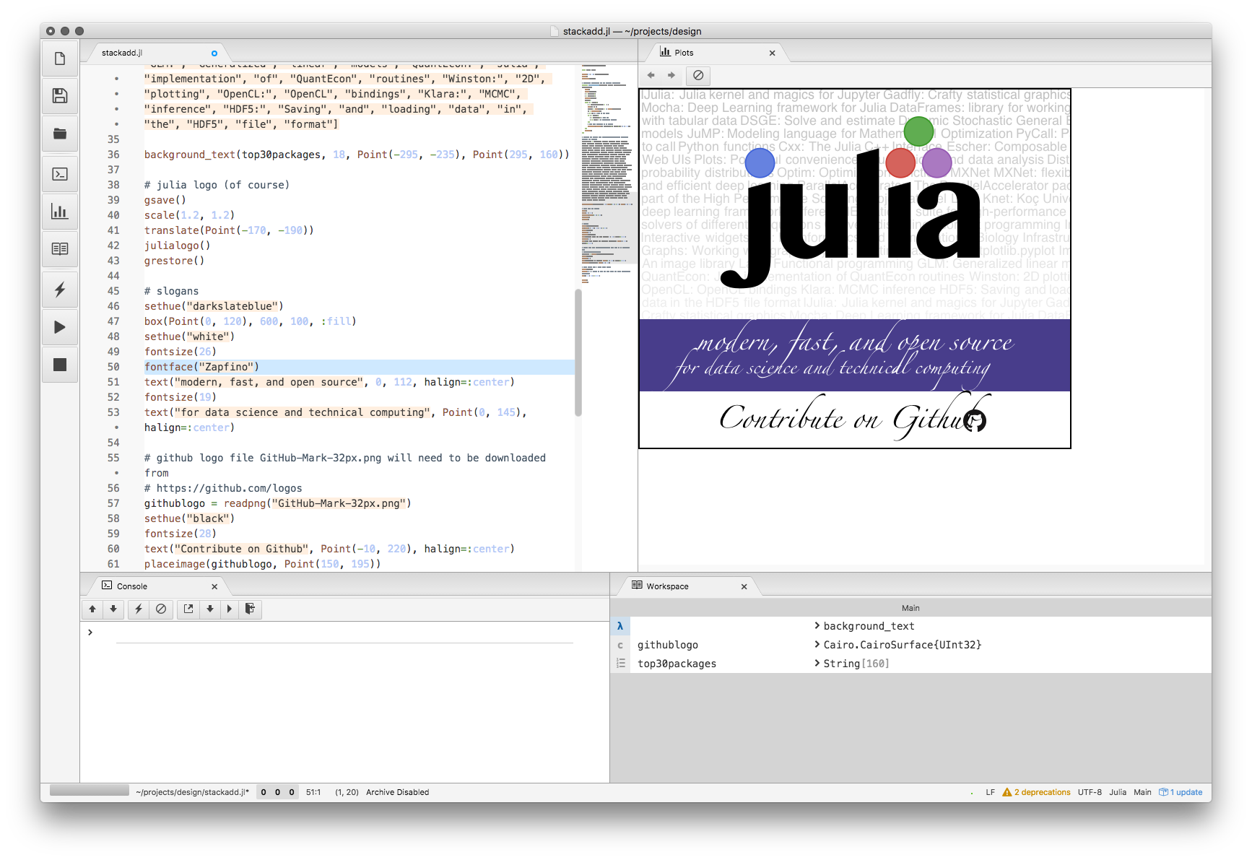Open the Console via sidebar terminal icon
Image resolution: width=1252 pixels, height=860 pixels.
(60, 174)
